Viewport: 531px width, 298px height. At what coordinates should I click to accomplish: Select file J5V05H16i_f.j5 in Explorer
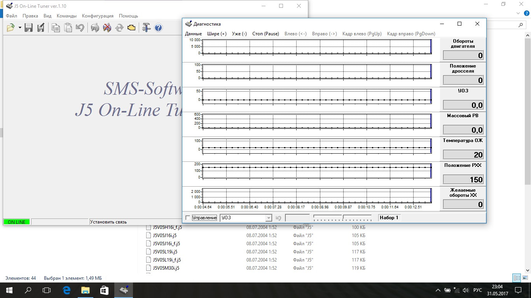pos(168,227)
